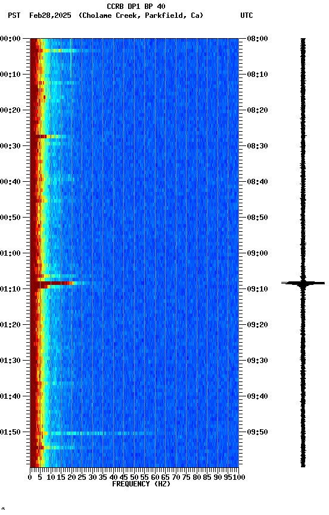Screen dimensions: 329x515
Task: Click the 15 Hz frequency tick label
Action: click(x=61, y=477)
